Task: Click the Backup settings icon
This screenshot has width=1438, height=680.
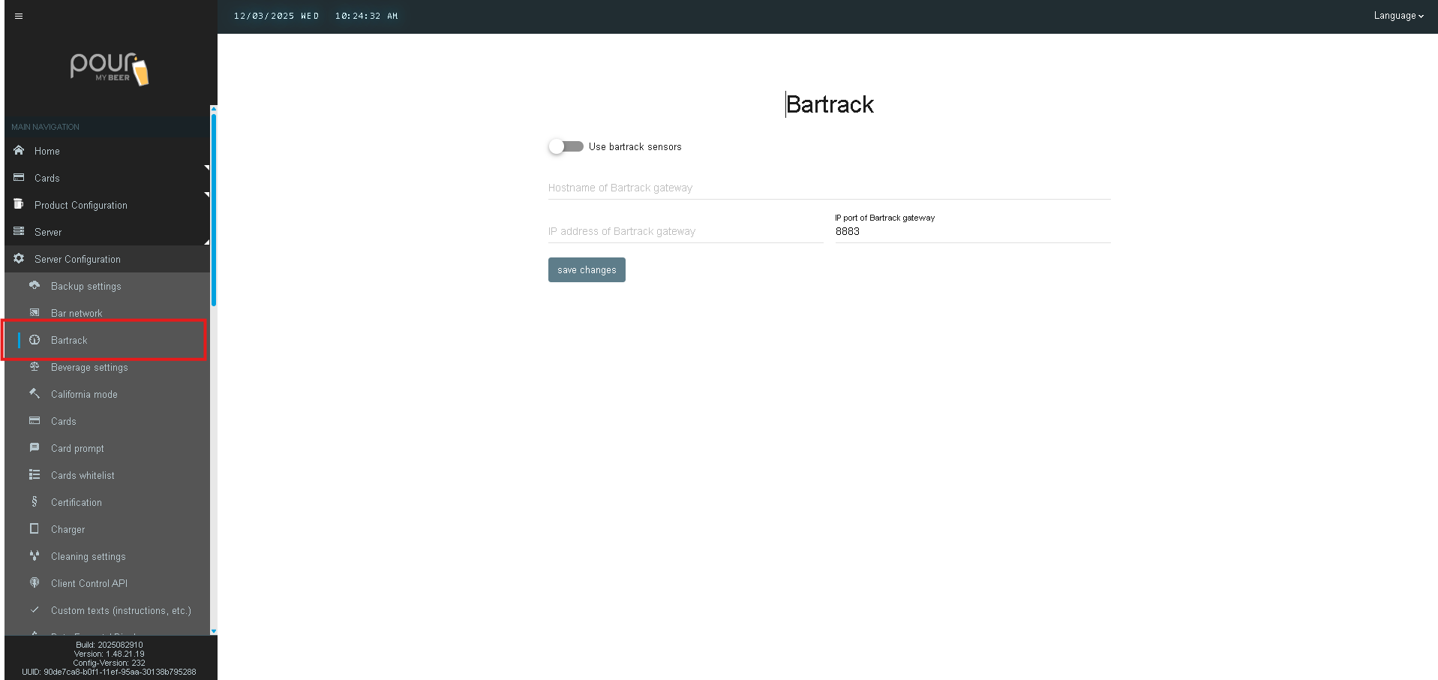Action: [35, 286]
